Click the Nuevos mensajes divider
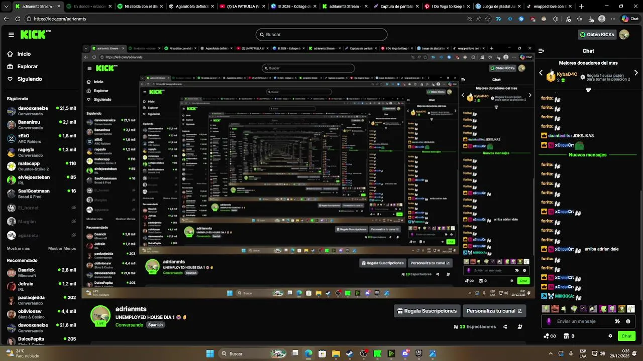The width and height of the screenshot is (643, 361). [588, 155]
